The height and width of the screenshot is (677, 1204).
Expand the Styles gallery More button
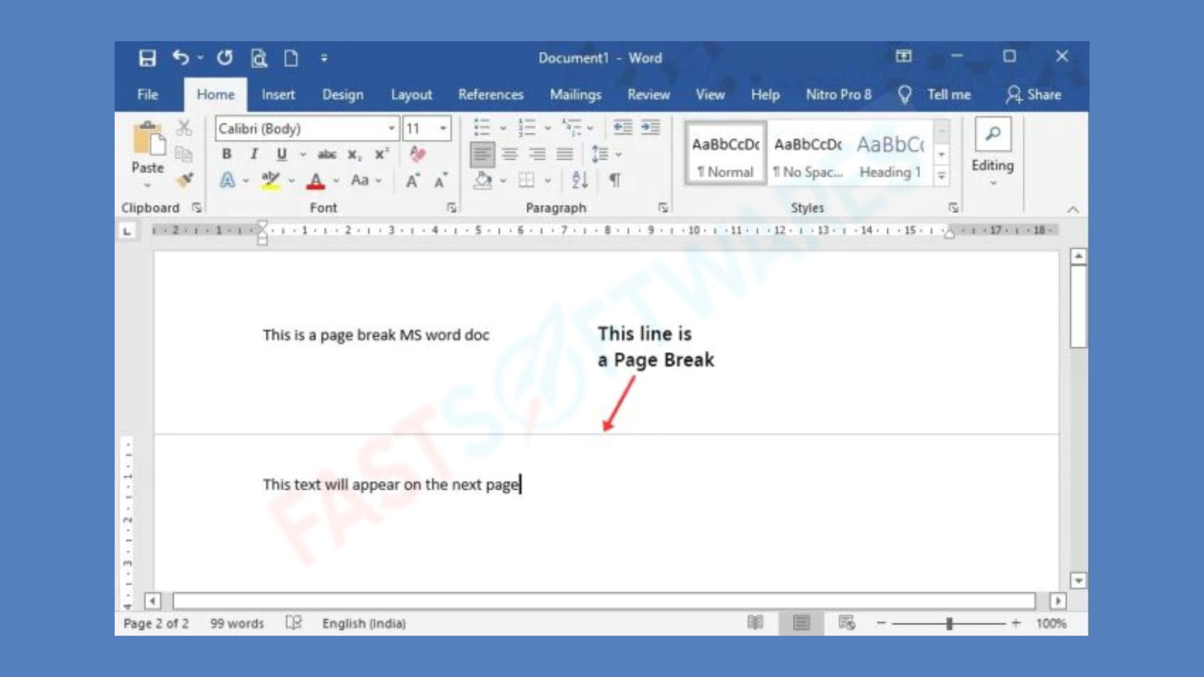941,177
